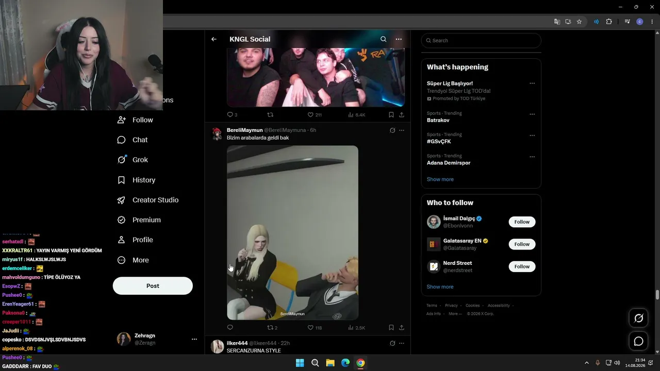Open options for the Batrakov trend
This screenshot has height=371, width=660.
(x=532, y=114)
